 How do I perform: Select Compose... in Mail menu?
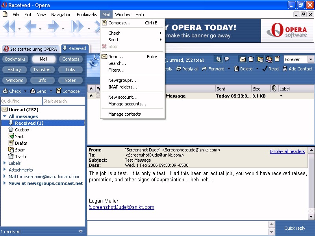(133, 23)
